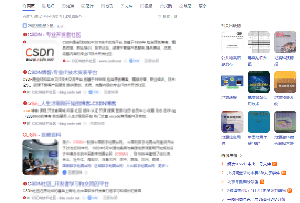This screenshot has height=203, width=300.
Task: Open the 中国地震年鉴1997 link
Action: pos(257,140)
